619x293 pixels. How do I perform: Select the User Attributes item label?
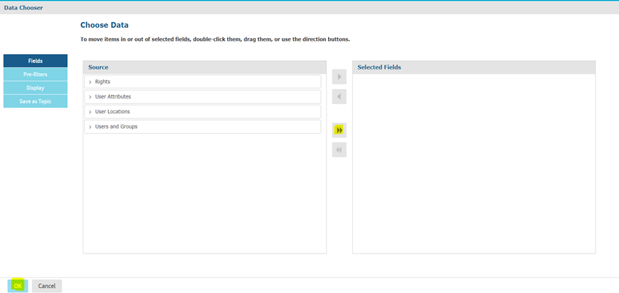coord(113,96)
